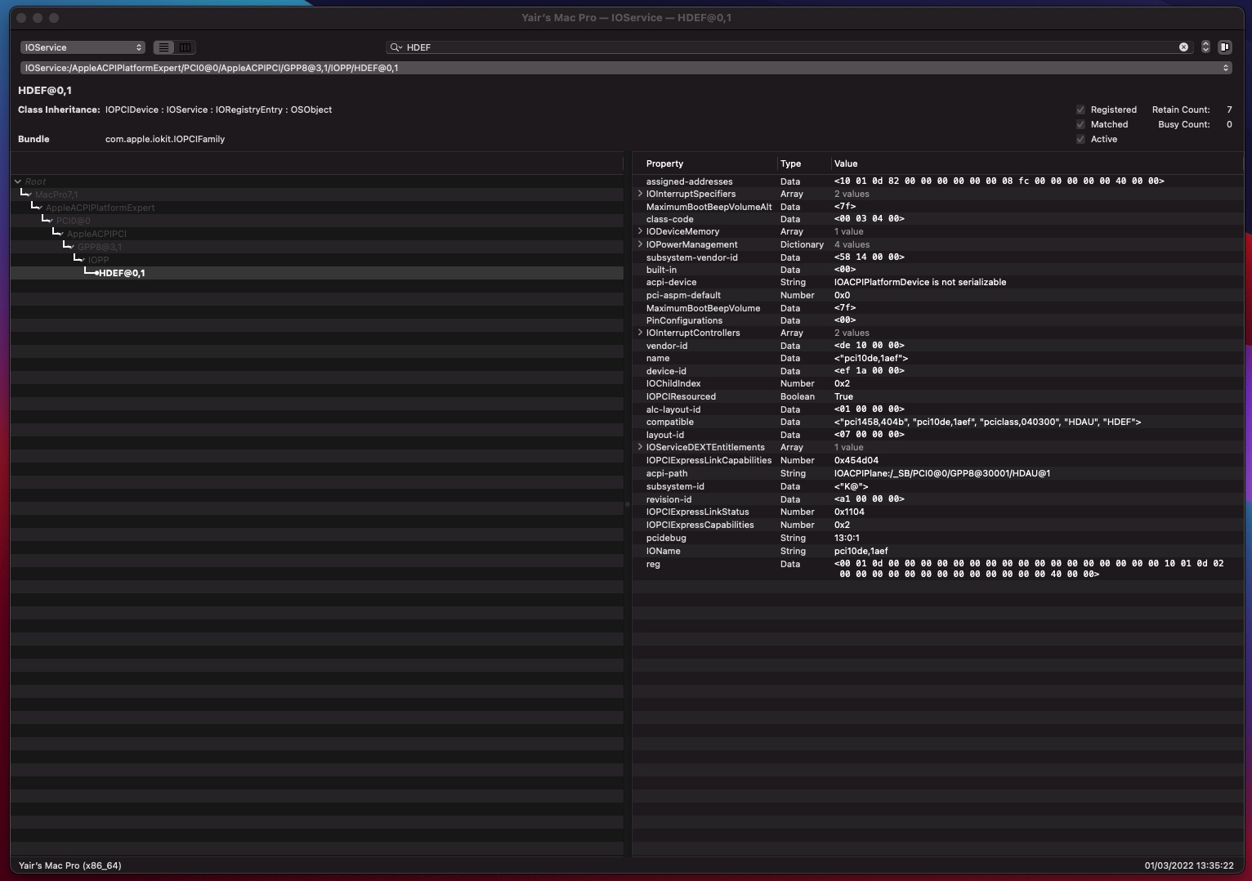Image resolution: width=1252 pixels, height=881 pixels.
Task: Toggle the Matched checkbox
Action: 1080,124
